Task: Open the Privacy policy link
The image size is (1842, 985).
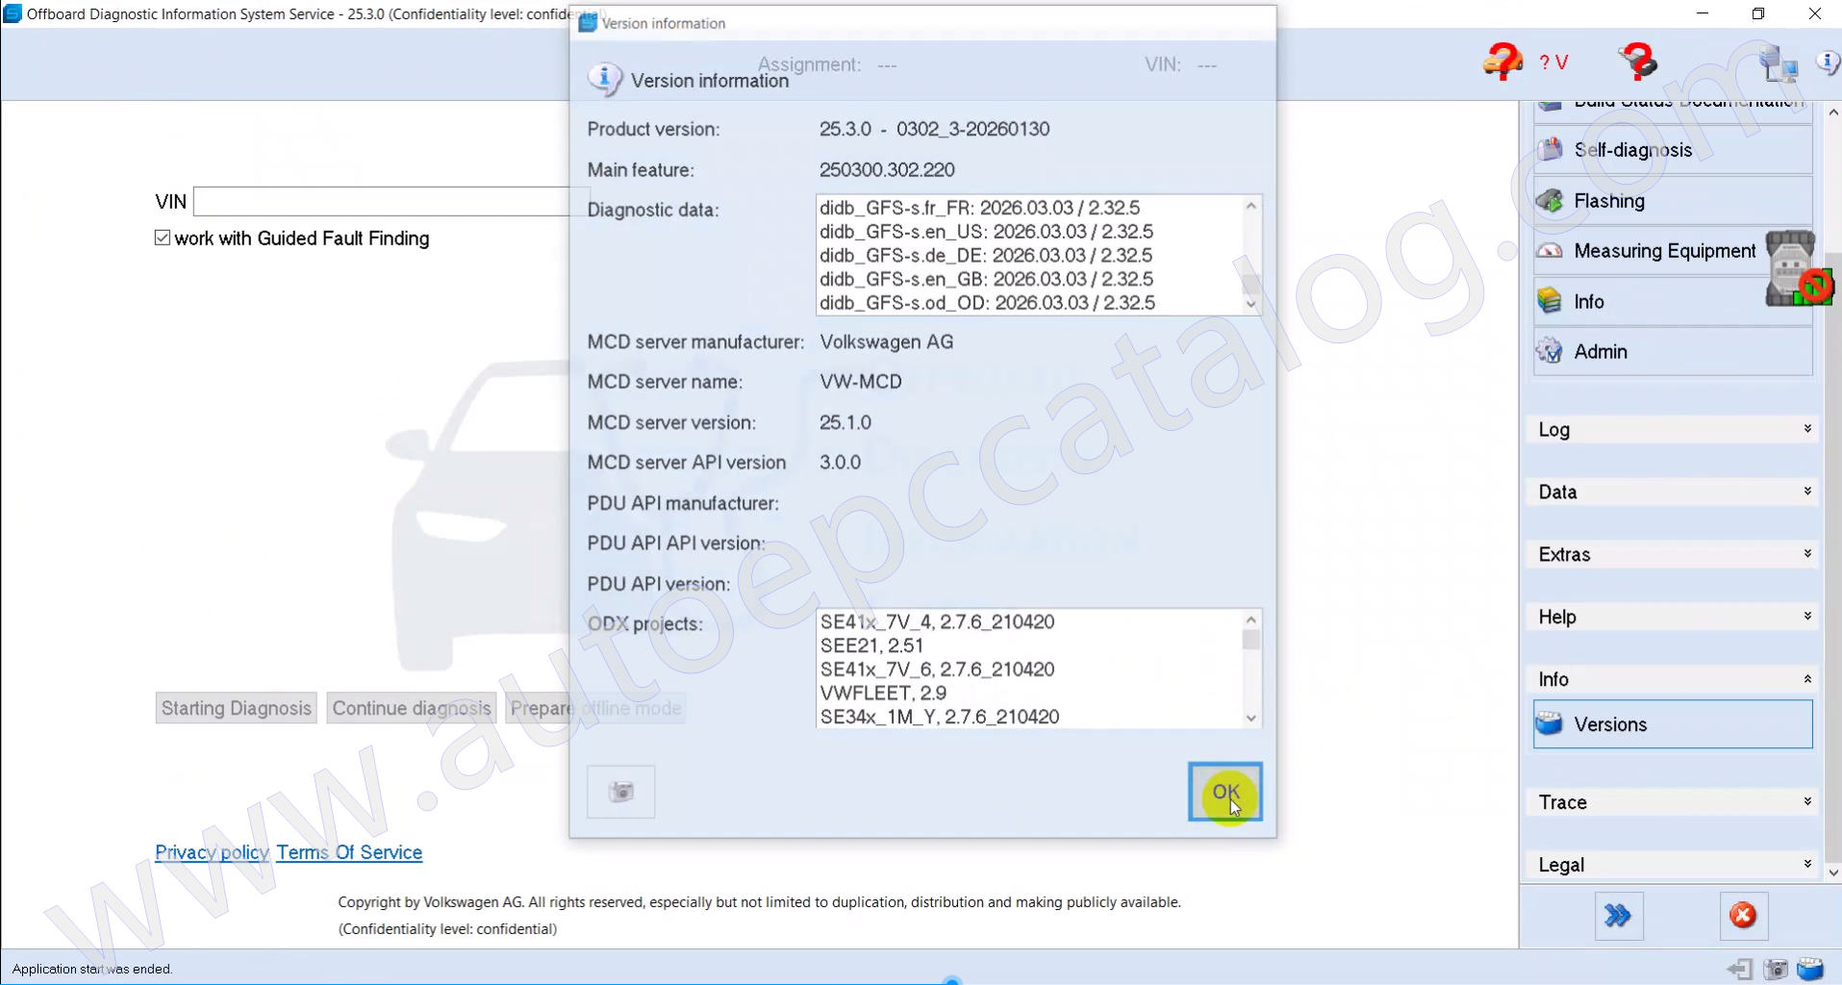Action: (x=212, y=852)
